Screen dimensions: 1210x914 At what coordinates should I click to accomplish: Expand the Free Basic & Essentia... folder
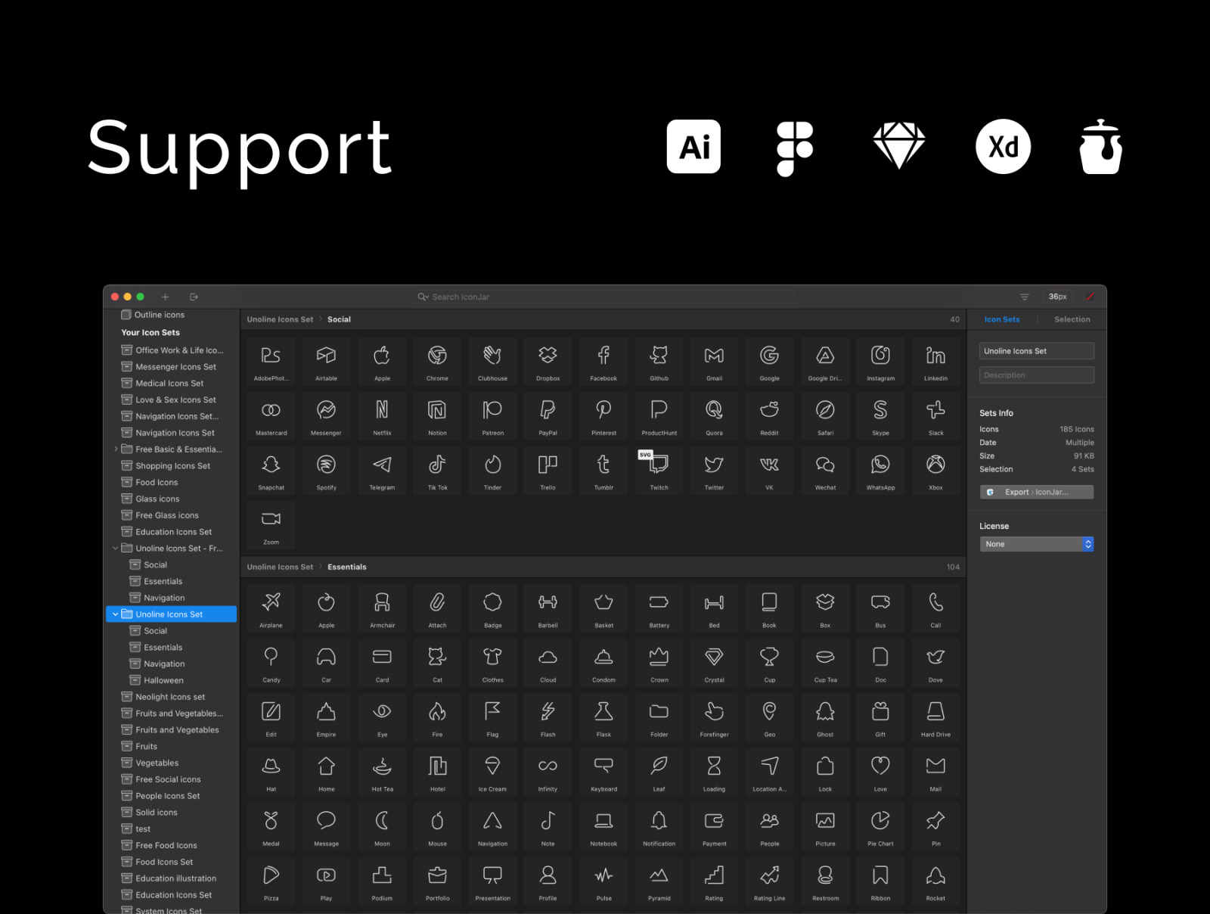point(115,449)
